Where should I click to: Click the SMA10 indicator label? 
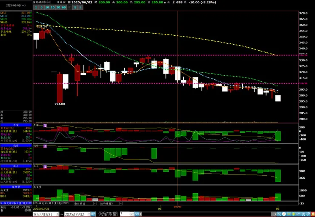click(4, 16)
